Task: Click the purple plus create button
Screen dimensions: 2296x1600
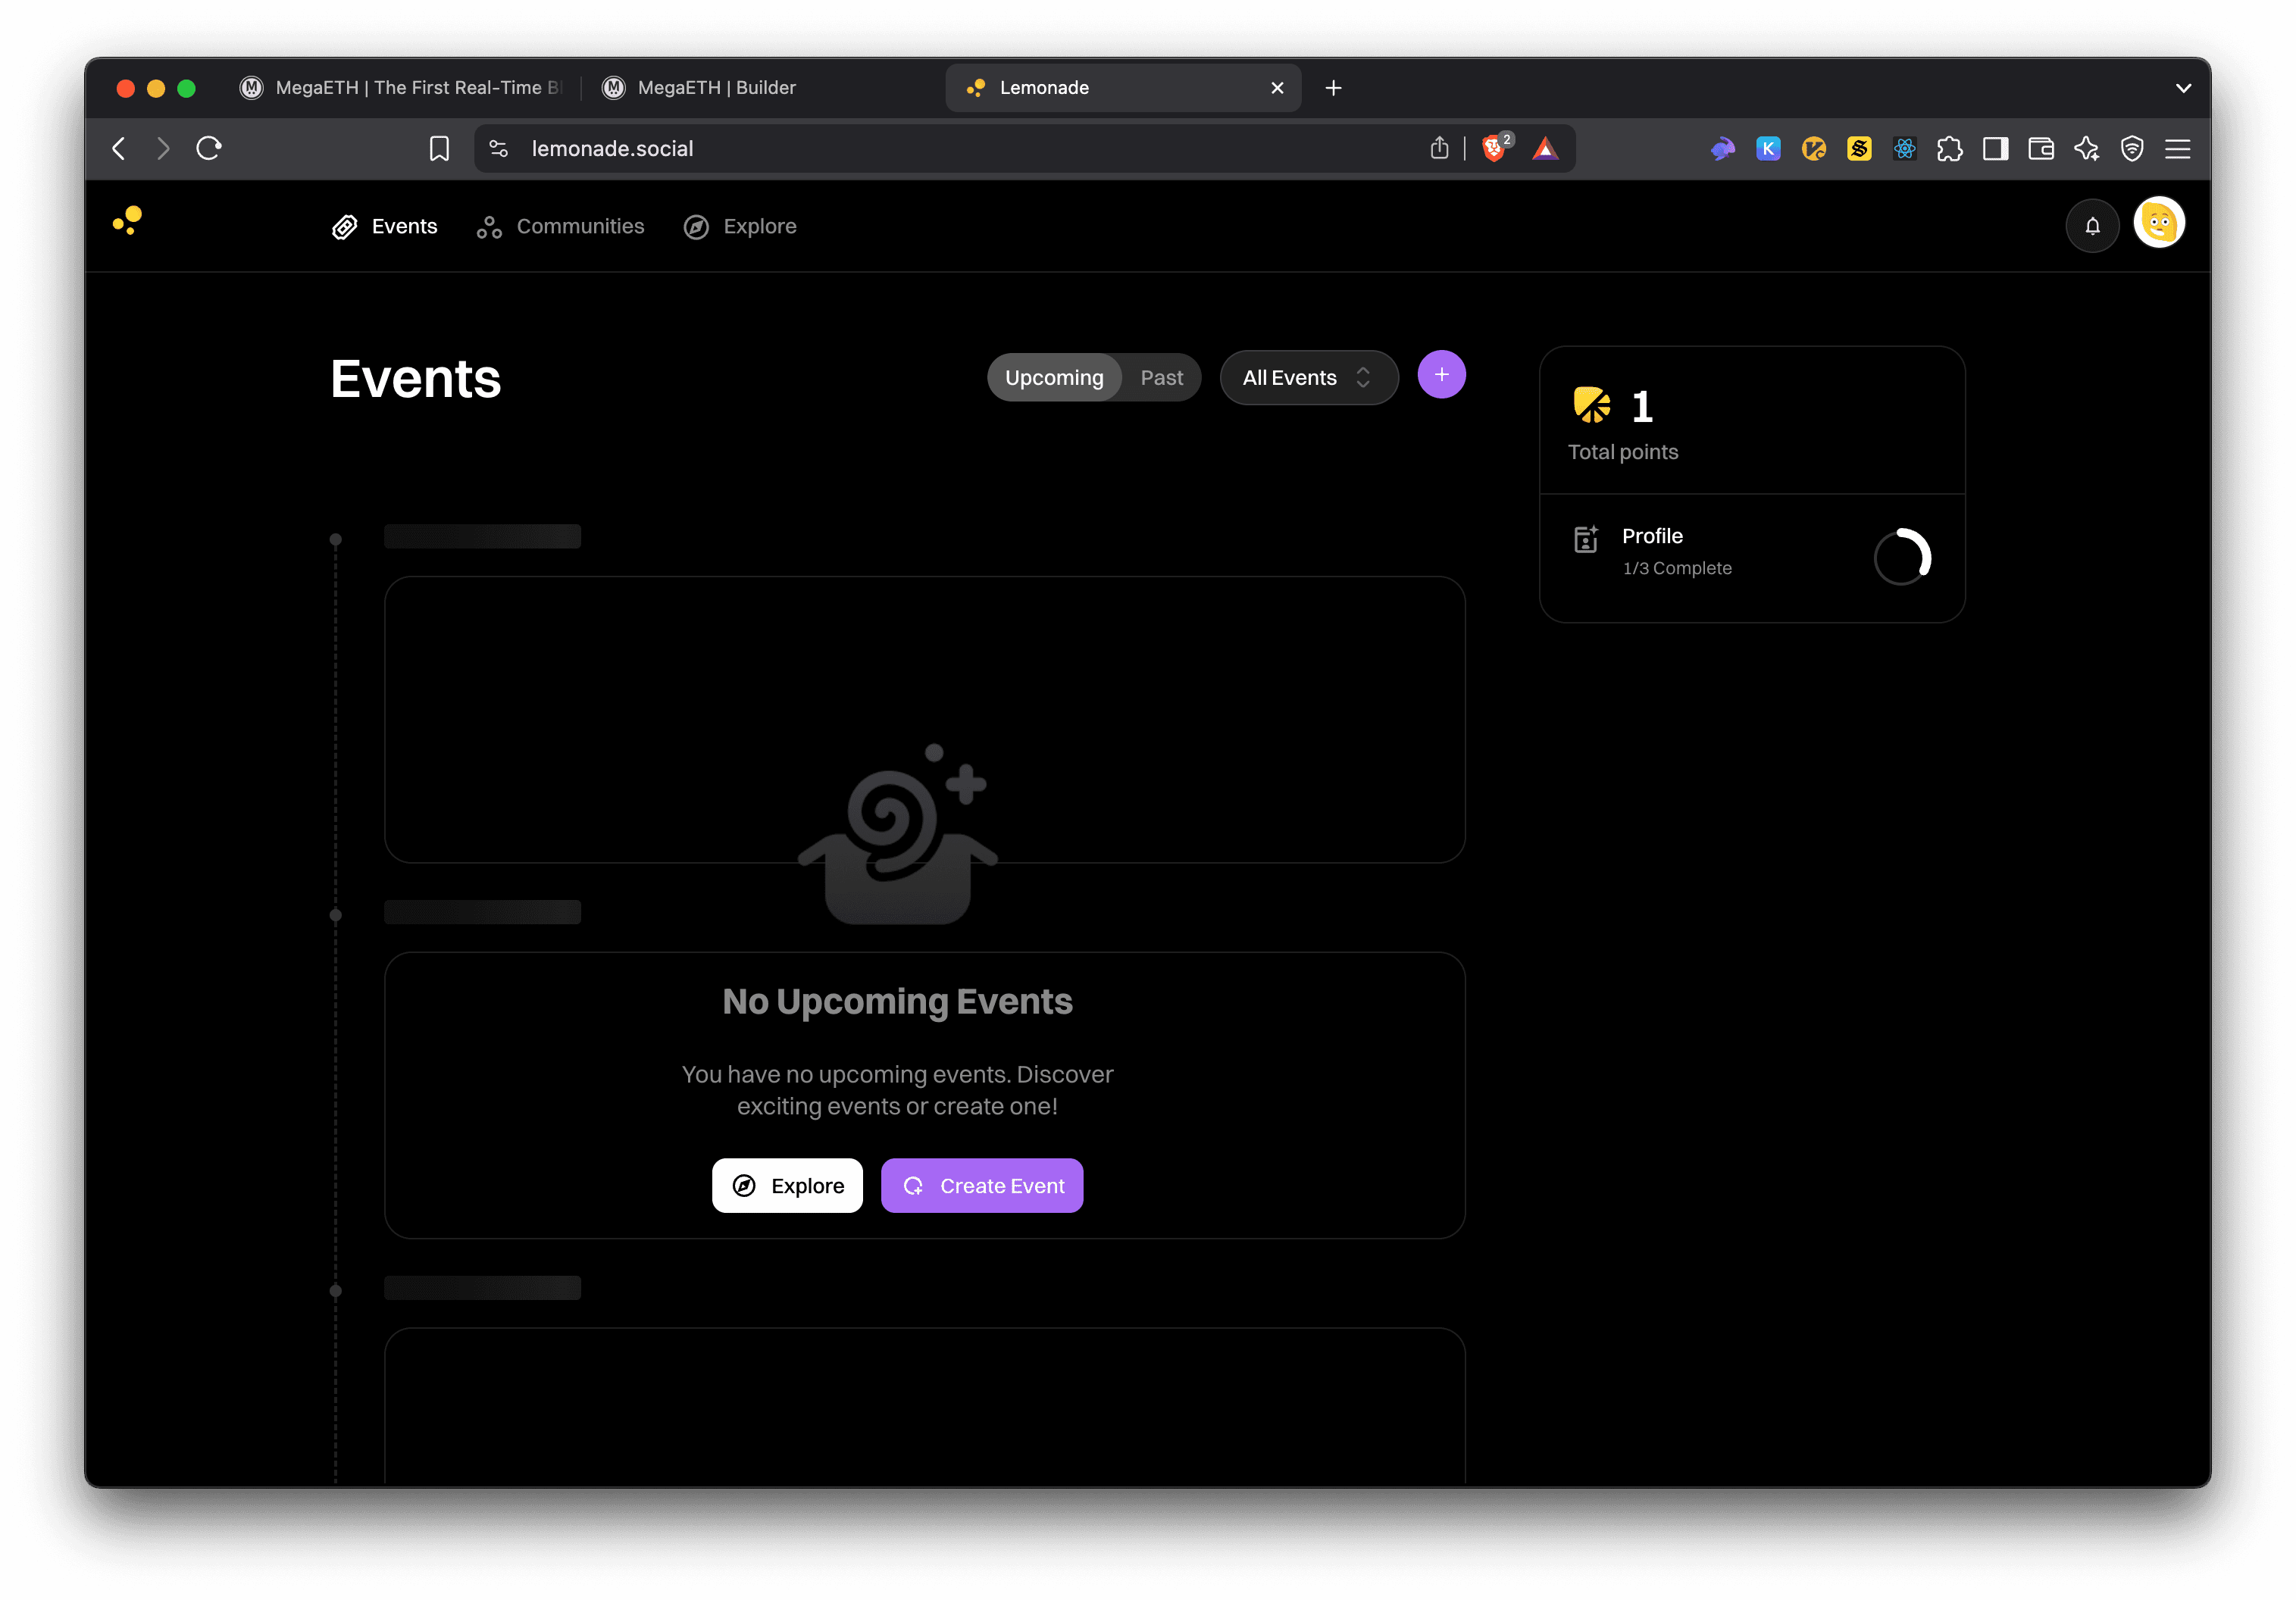Action: (x=1441, y=375)
